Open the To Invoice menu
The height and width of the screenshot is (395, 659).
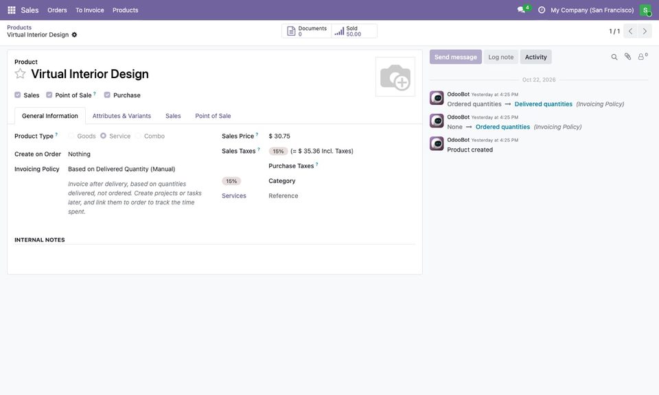[x=90, y=10]
